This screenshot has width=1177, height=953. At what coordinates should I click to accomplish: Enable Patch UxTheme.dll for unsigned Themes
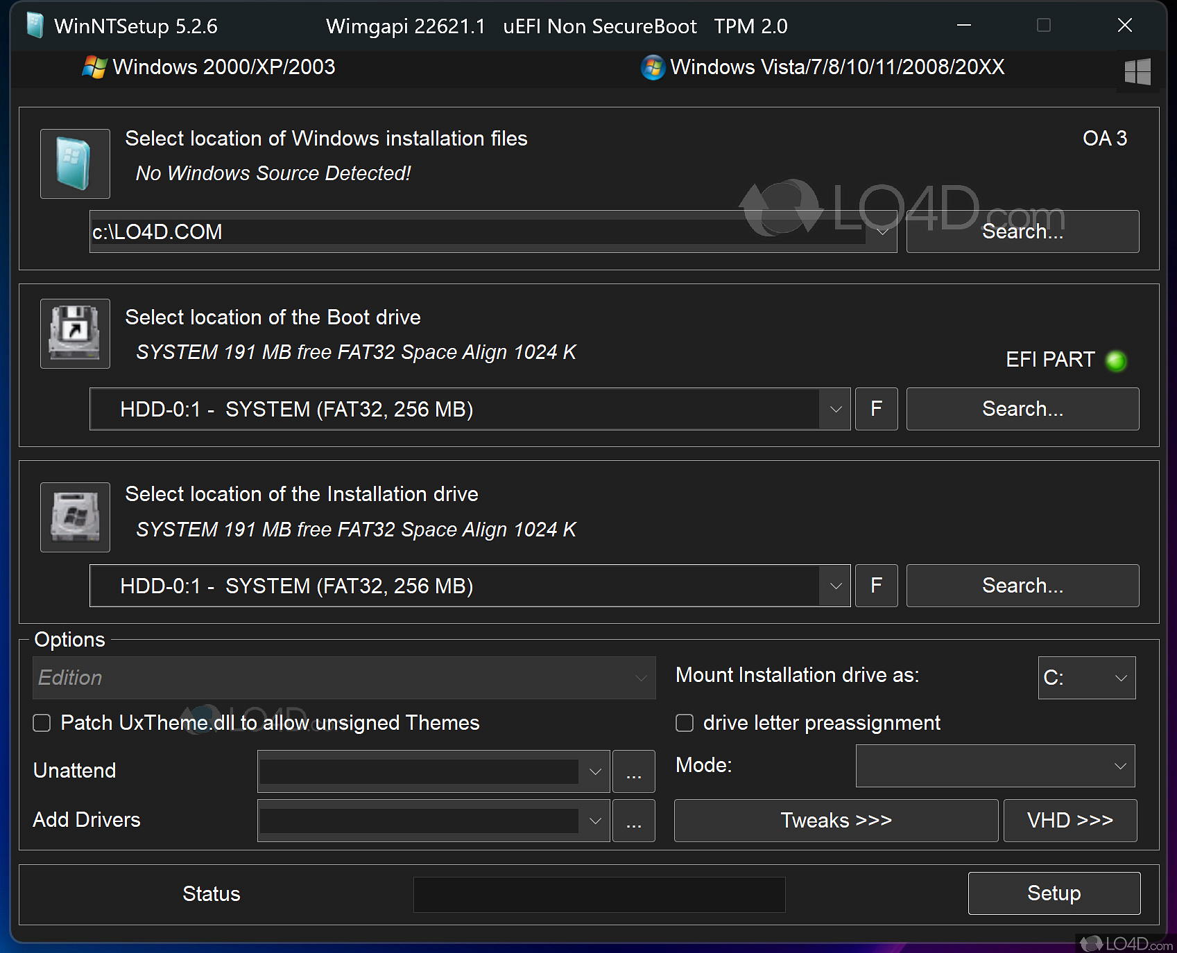(42, 723)
